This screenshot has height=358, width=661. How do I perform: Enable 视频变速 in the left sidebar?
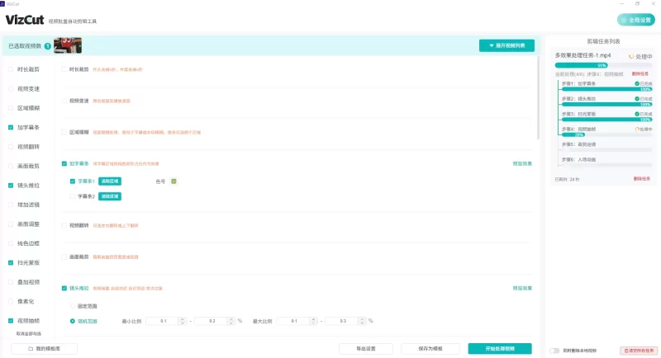[11, 89]
